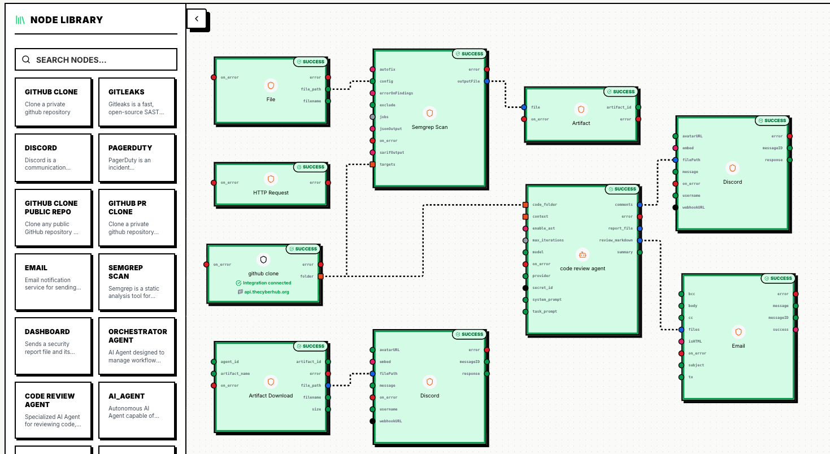This screenshot has width=830, height=454.
Task: Click the shield icon on the Email node
Action: click(738, 332)
